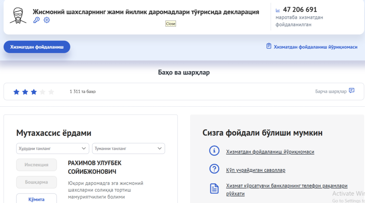
Task: Click the Close tooltip label
Action: pyautogui.click(x=171, y=24)
